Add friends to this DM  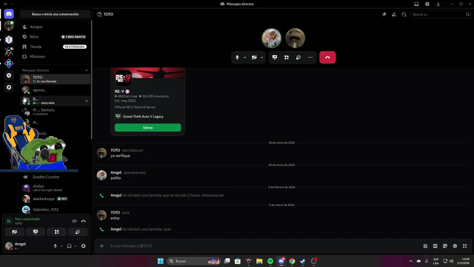click(394, 14)
